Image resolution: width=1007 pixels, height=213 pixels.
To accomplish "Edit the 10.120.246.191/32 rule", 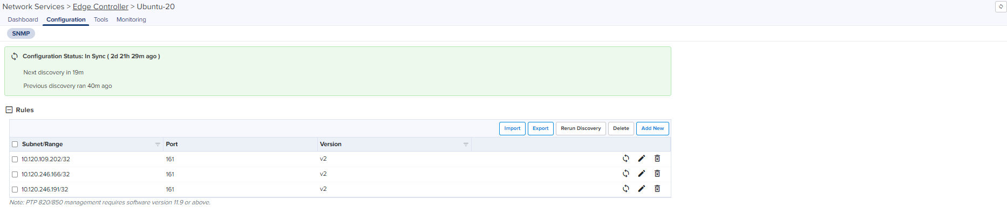I will click(641, 189).
